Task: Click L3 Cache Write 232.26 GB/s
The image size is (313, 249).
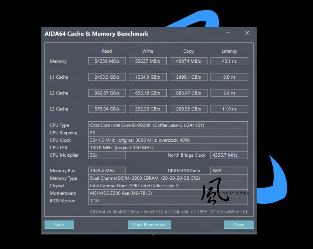Action: [148, 109]
